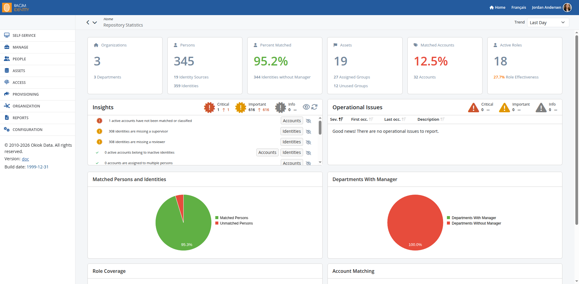This screenshot has height=284, width=579.
Task: Open the doc version link
Action: 25,159
